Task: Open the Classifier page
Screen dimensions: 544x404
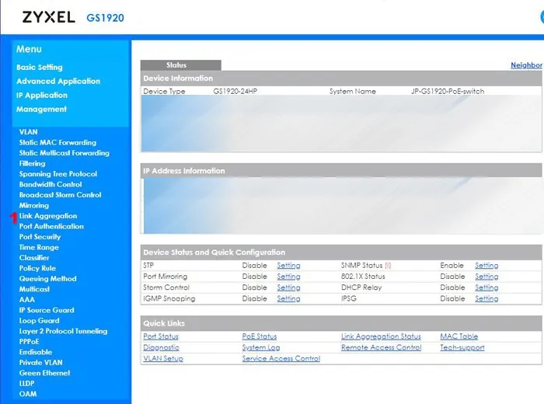Action: tap(34, 258)
